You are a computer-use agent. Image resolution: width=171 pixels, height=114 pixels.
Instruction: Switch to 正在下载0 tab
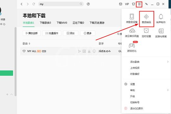[78, 23]
